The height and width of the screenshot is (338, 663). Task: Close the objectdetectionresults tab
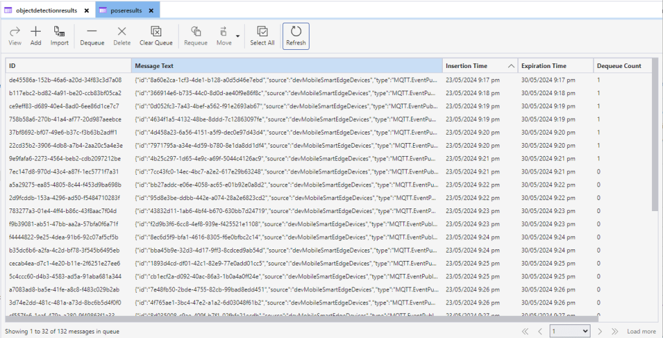click(86, 10)
